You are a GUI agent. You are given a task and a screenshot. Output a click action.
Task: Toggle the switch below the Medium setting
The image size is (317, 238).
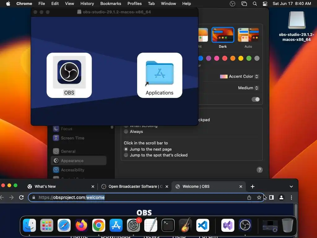[255, 99]
